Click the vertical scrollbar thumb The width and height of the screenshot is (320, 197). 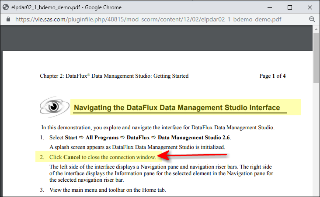pyautogui.click(x=316, y=57)
